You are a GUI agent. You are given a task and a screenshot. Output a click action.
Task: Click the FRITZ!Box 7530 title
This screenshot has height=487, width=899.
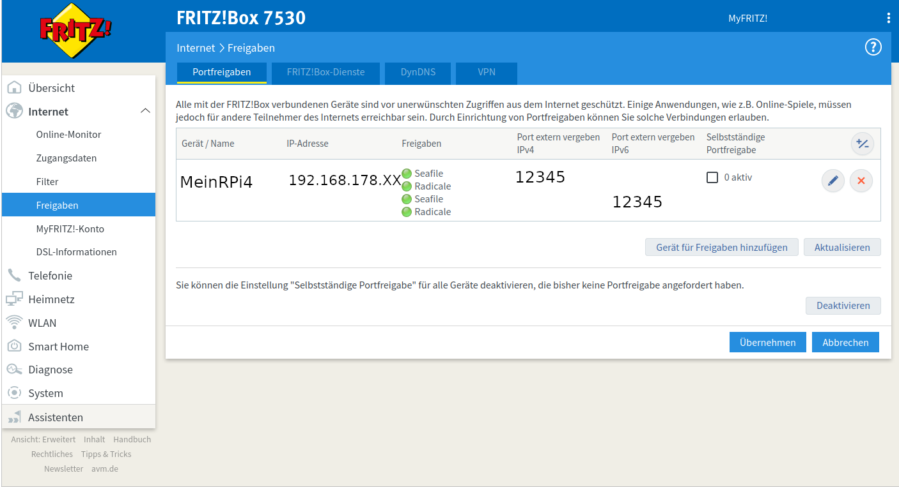(241, 18)
